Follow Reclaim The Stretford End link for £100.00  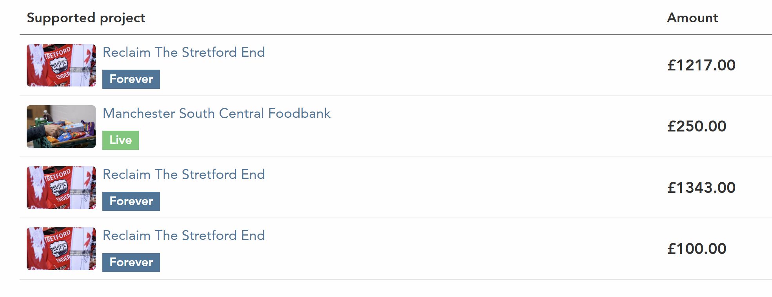pyautogui.click(x=183, y=236)
